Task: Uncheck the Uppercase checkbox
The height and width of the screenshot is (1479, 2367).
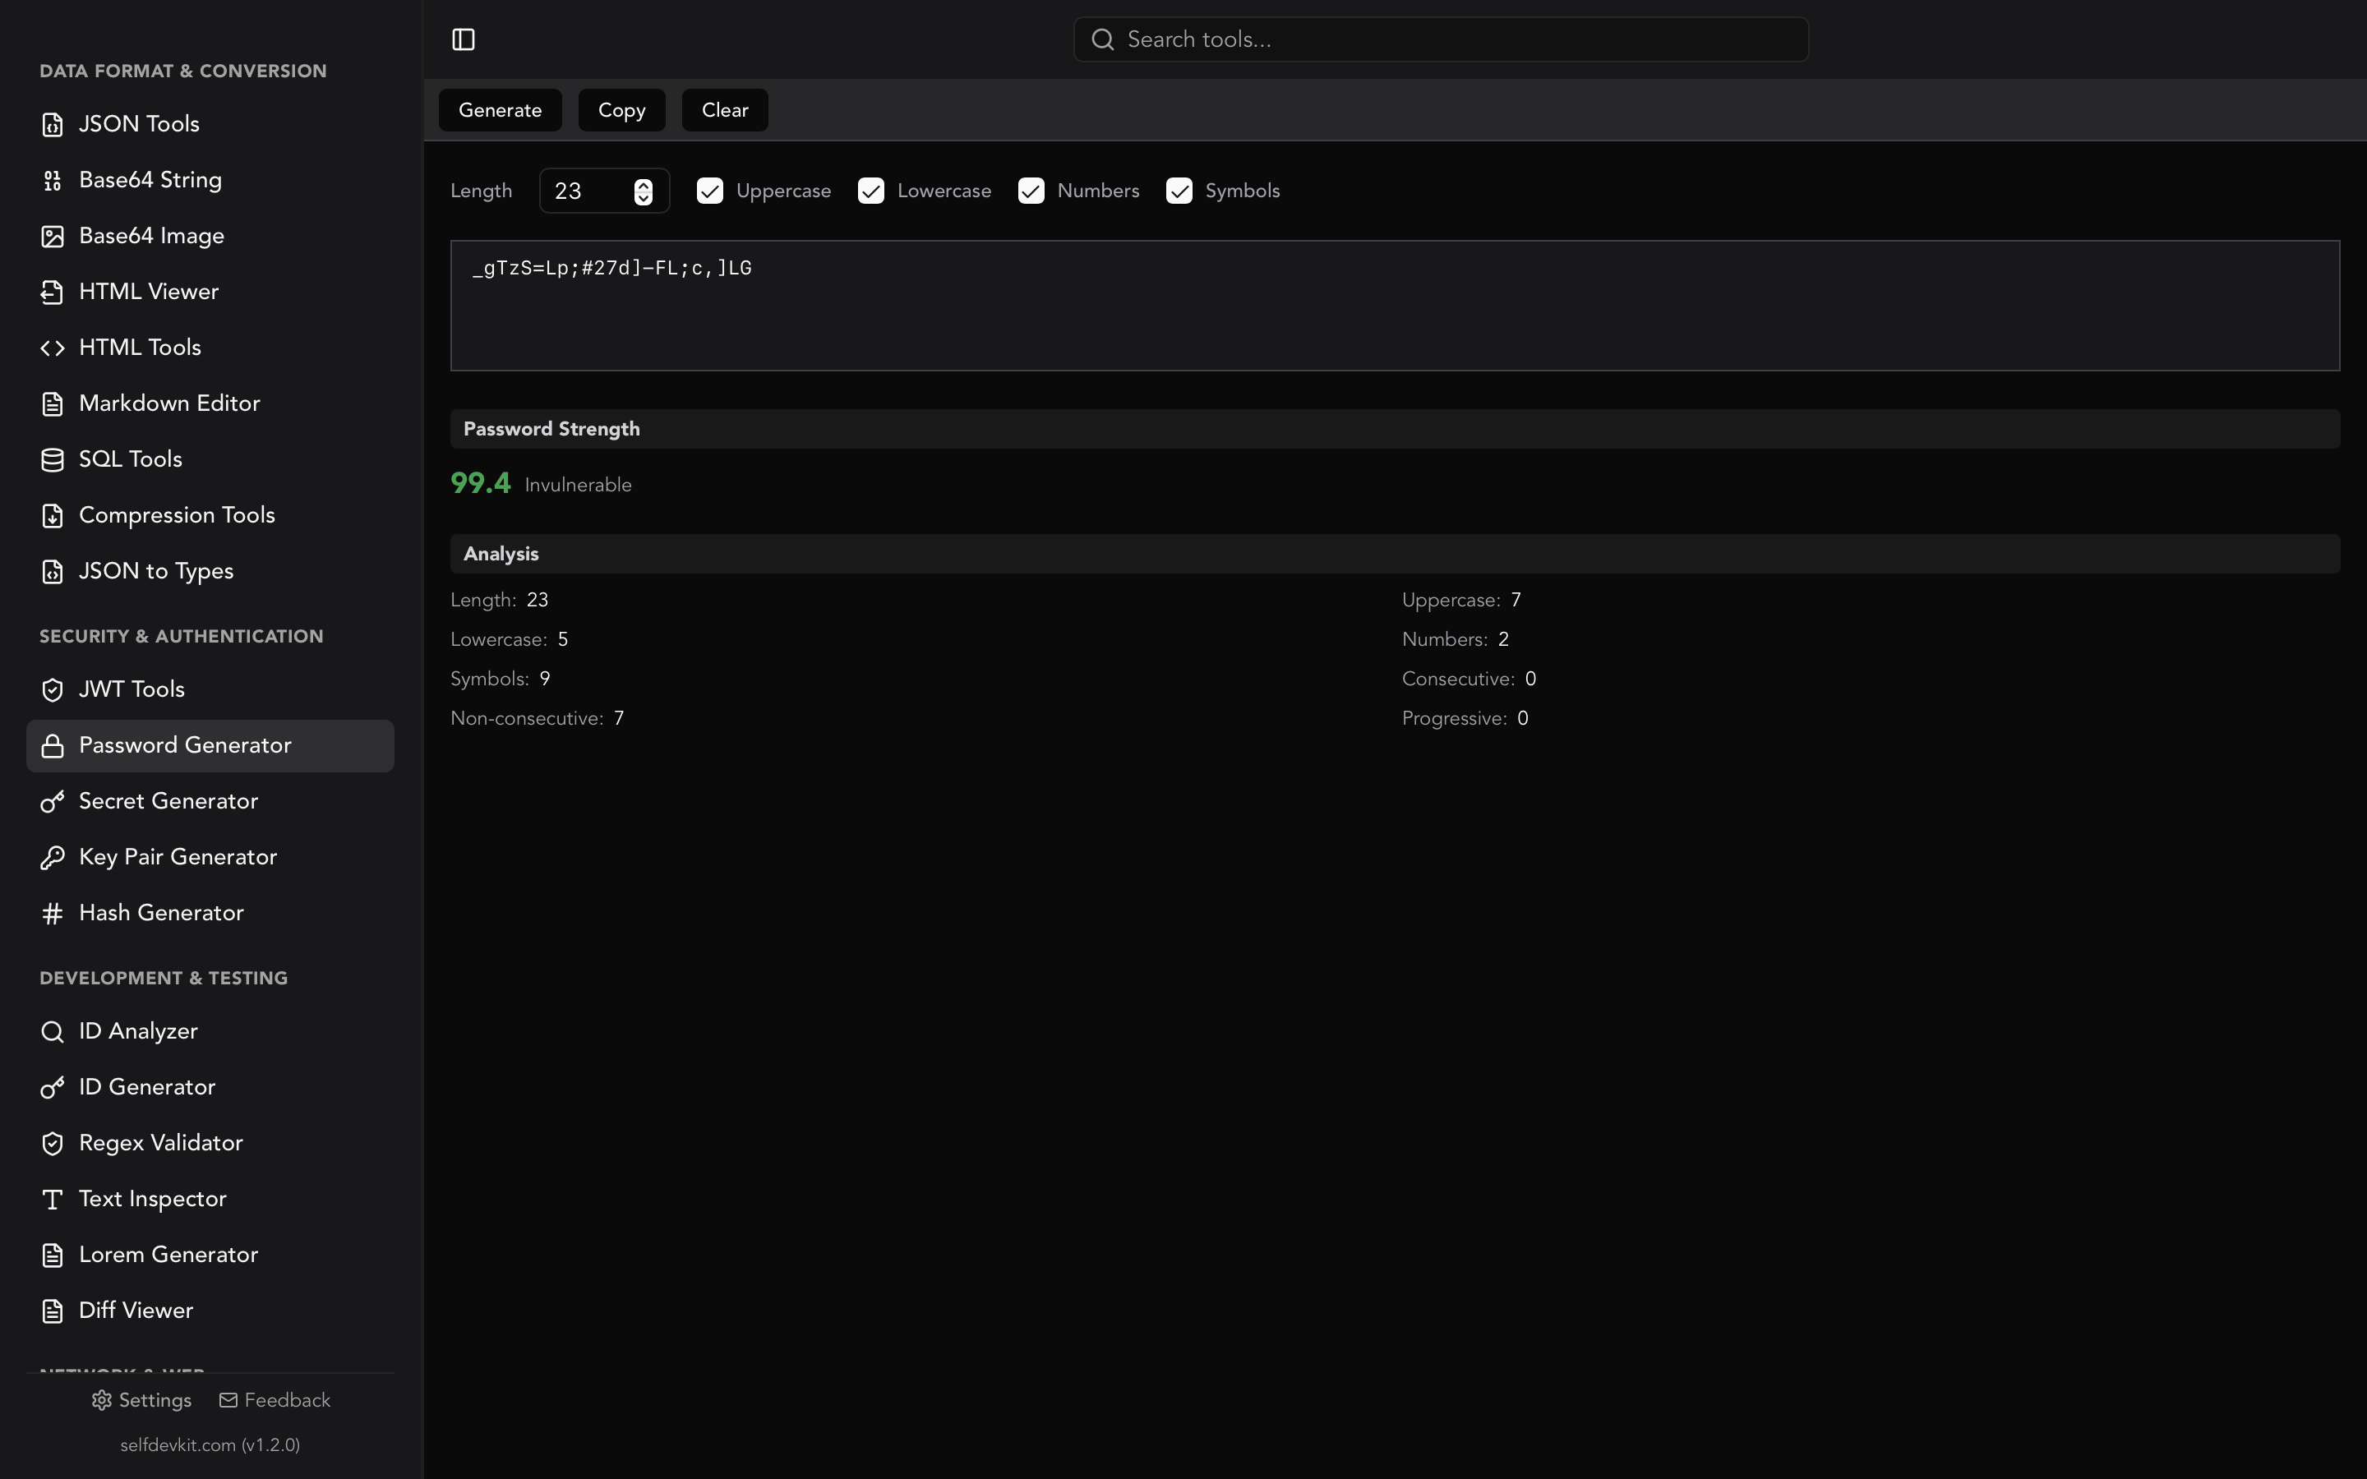Action: (x=710, y=191)
